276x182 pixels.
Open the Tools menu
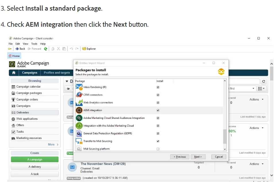(x=34, y=44)
